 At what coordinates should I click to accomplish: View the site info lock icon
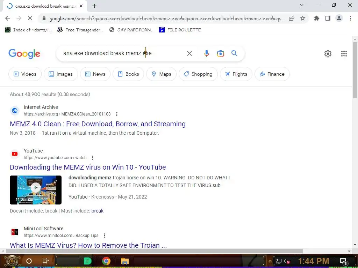44,18
